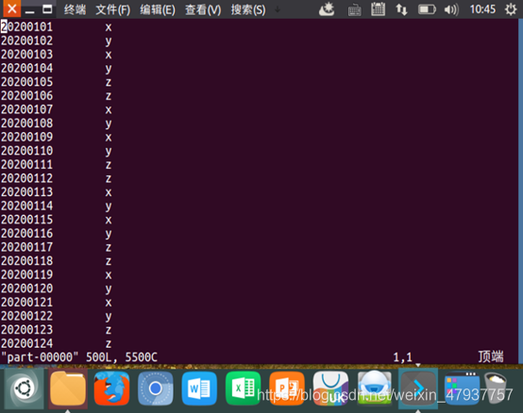Open the software store bag icon
This screenshot has width=523, height=413.
[x=330, y=388]
